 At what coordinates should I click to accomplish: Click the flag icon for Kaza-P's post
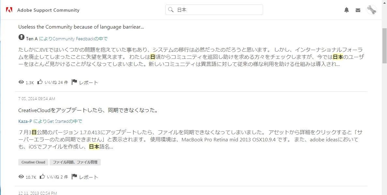pos(74,176)
